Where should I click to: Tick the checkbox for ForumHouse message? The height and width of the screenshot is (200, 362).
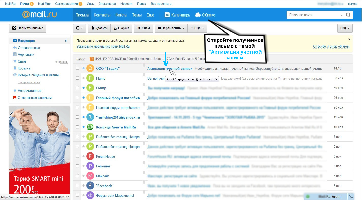(x=77, y=156)
